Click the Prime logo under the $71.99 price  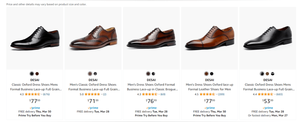pyautogui.click(x=93, y=108)
